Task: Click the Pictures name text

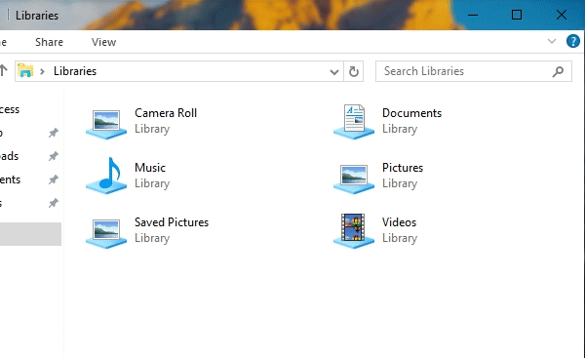Action: pos(403,168)
